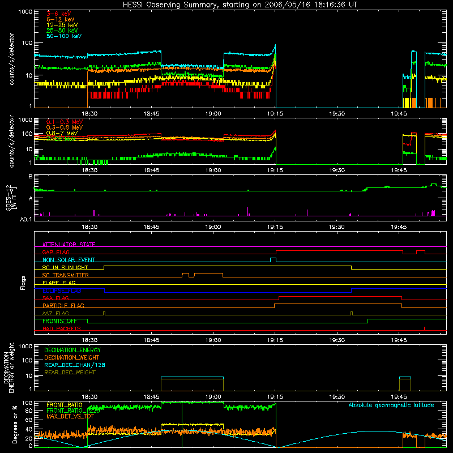Select the 3-6 keV legend label
Viewport: 453px width, 453px height.
coord(58,14)
